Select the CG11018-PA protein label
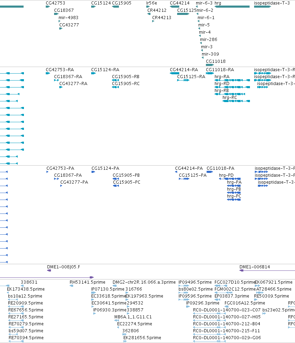 [x=220, y=168]
